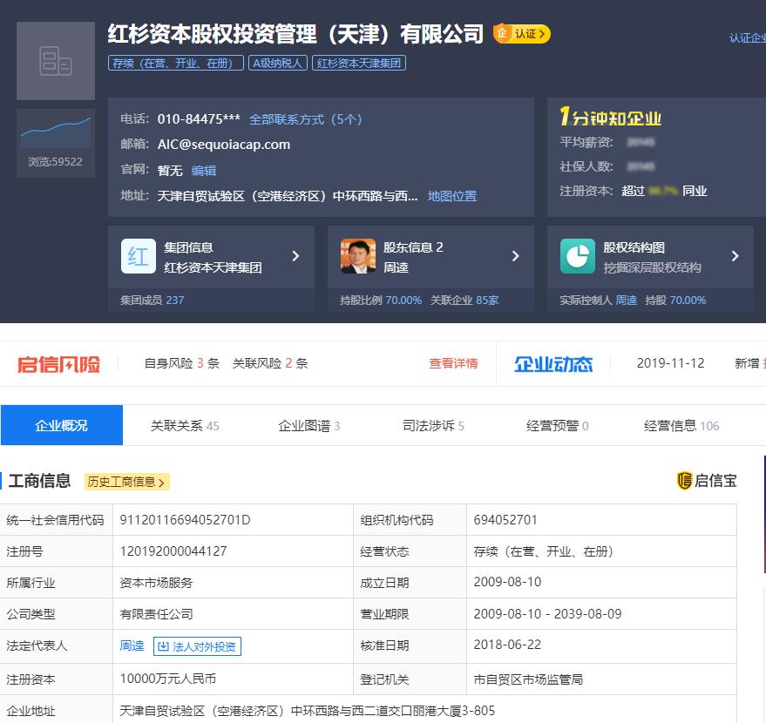The width and height of the screenshot is (766, 723).
Task: Open the 历史工商信息 history dropdown
Action: pos(126,482)
